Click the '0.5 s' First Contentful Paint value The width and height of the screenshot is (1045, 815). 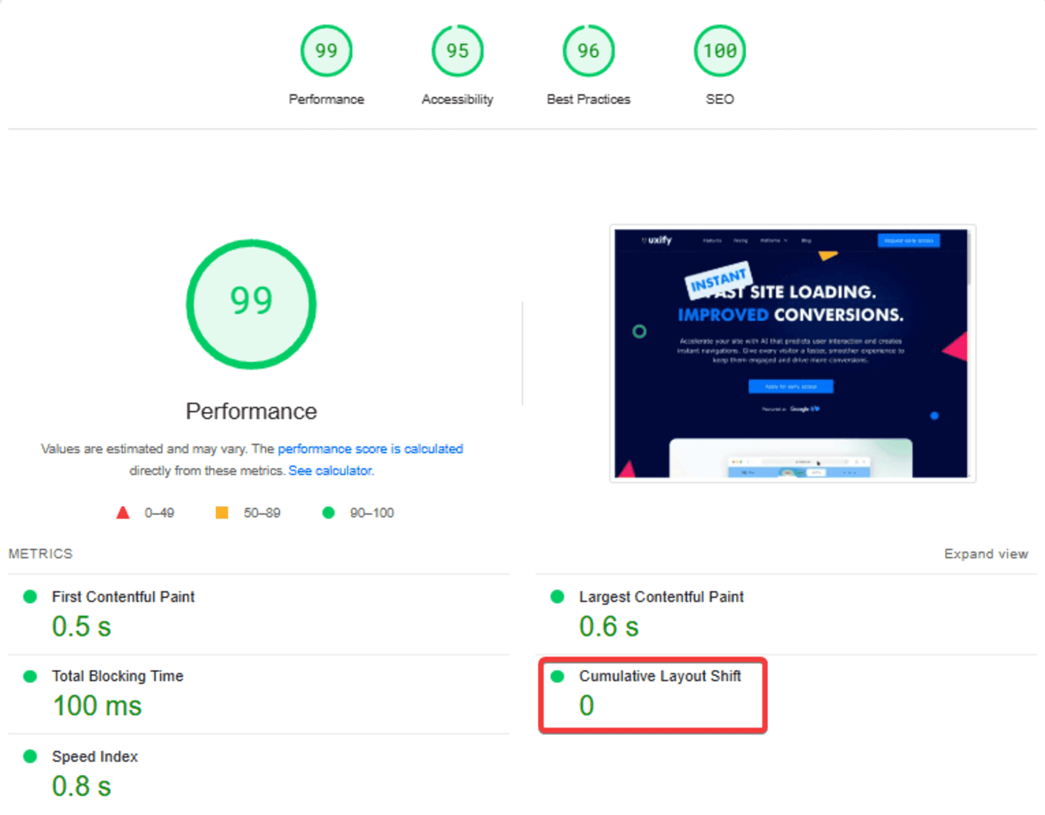pos(81,626)
